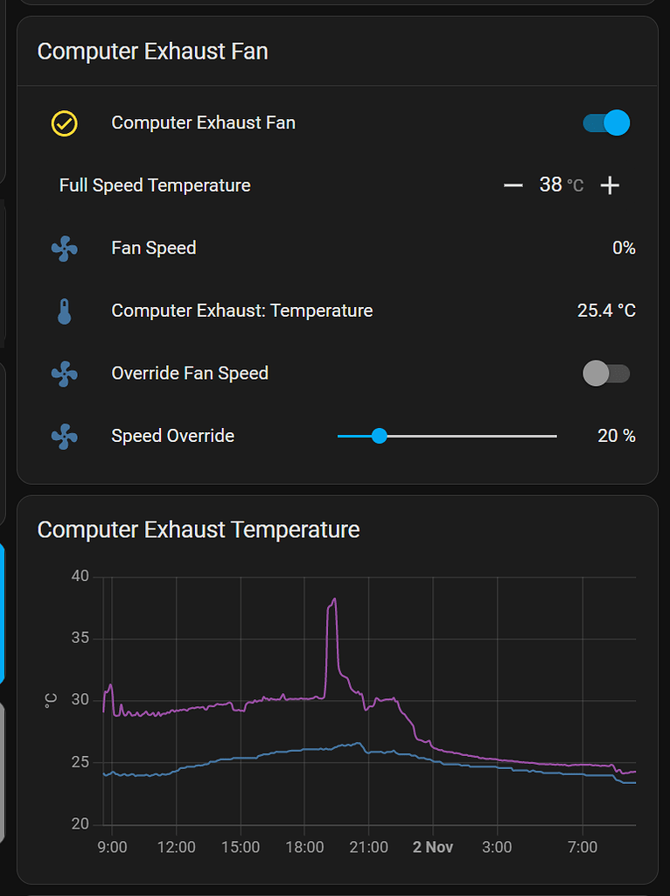The height and width of the screenshot is (896, 670).
Task: Click the thermometer icon for Computer Exhaust Temperature
Action: (65, 311)
